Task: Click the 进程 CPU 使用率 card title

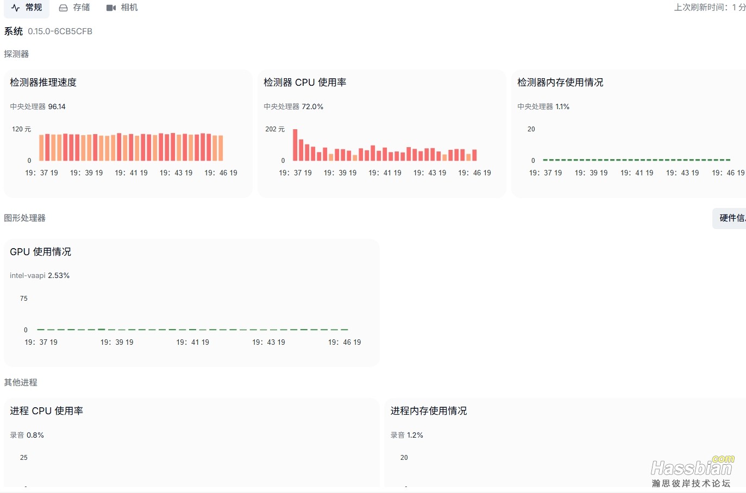Action: point(47,410)
